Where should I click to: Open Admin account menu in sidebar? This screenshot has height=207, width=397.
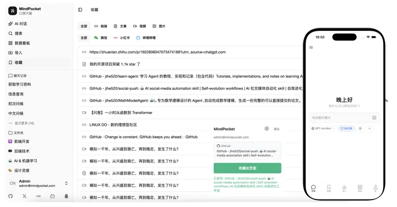point(37,183)
